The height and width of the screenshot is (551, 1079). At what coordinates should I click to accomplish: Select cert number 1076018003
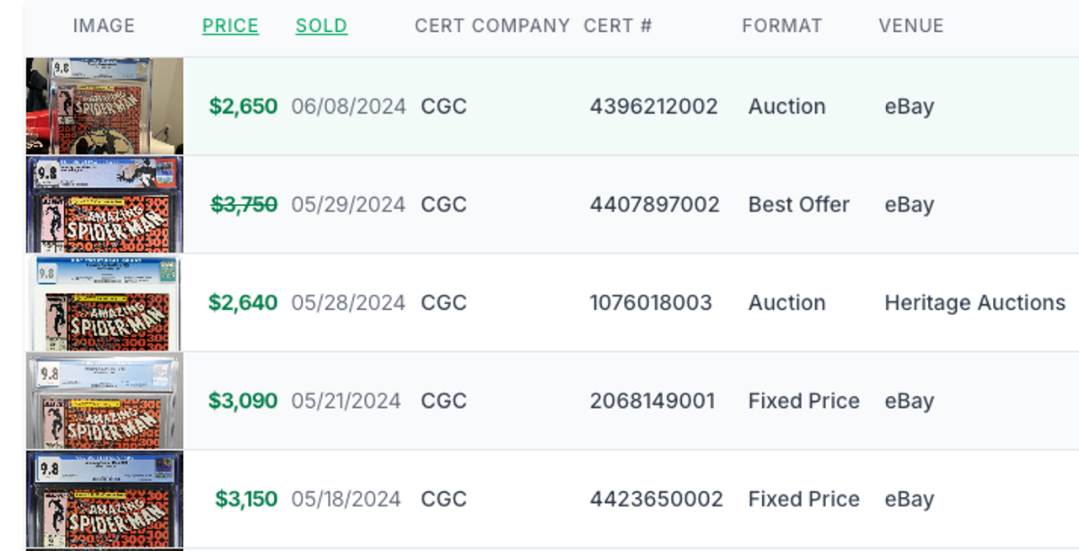[651, 302]
